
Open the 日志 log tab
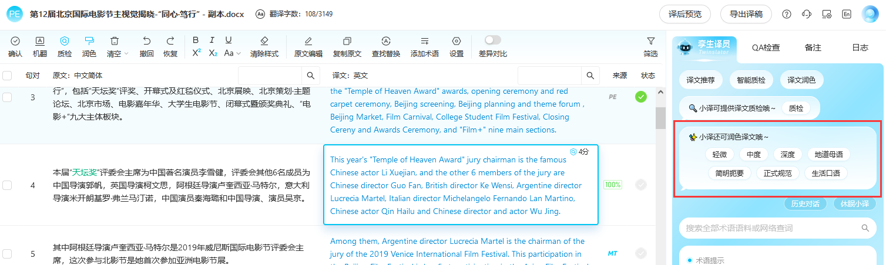860,47
